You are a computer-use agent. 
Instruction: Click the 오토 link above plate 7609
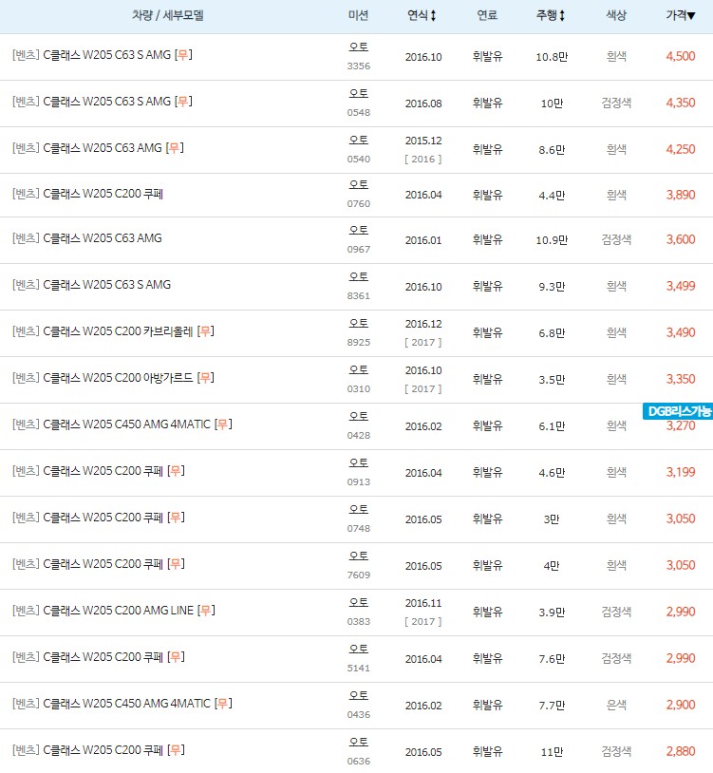(358, 556)
